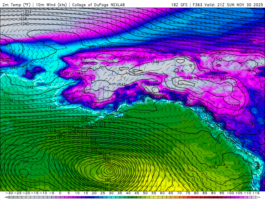Select the 90 value on temperature scale
265x199 pixels.
tap(213, 193)
